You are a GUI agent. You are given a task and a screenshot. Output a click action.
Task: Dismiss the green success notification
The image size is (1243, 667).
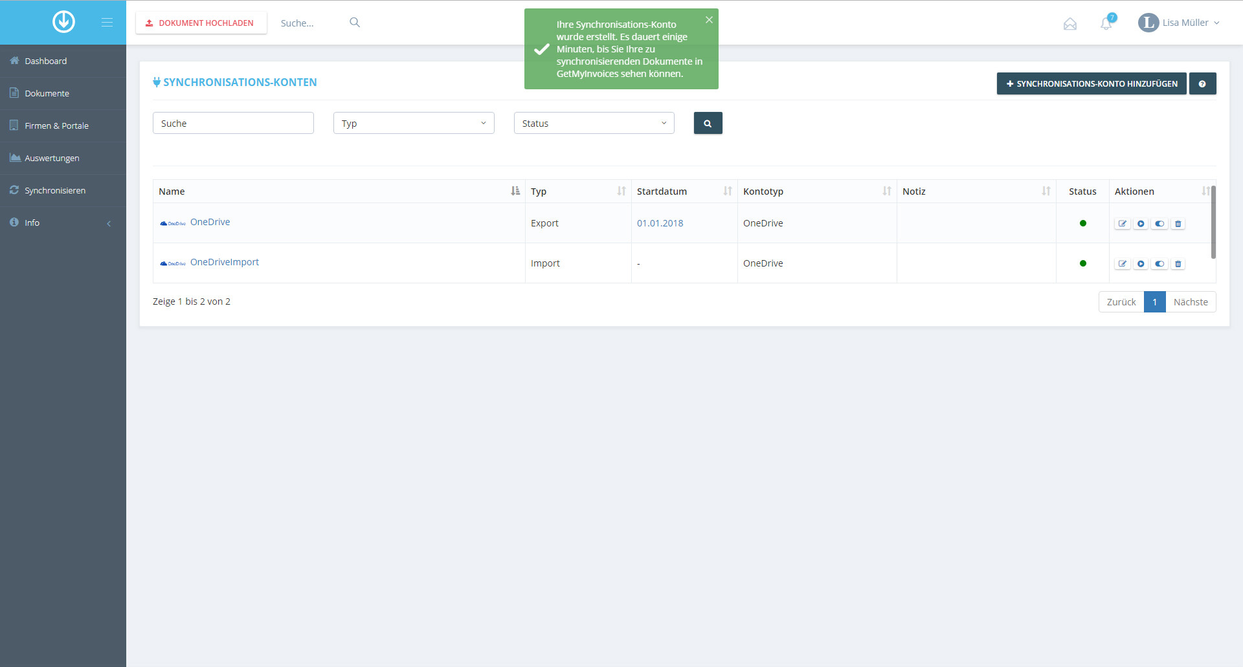pos(709,20)
